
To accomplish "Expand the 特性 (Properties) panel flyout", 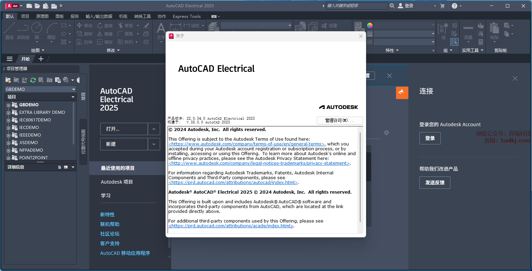I will click(x=392, y=50).
